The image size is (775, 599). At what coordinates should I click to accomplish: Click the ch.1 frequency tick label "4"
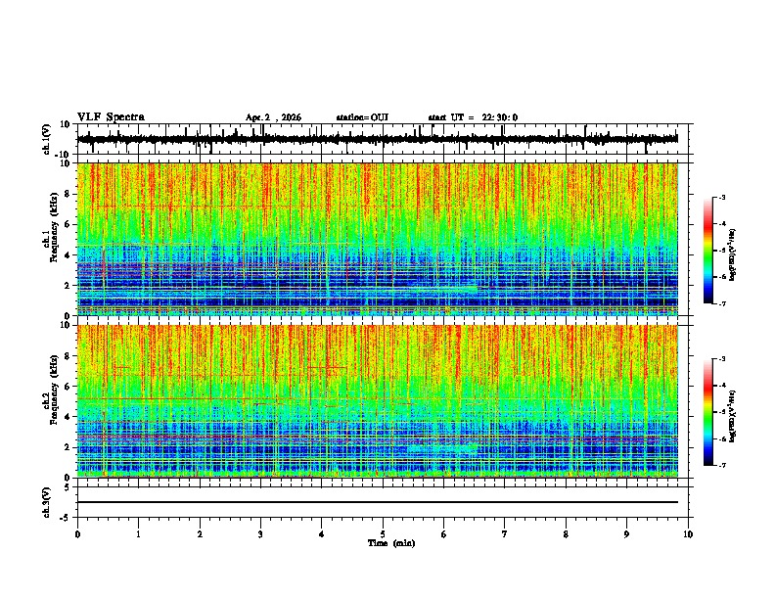pos(68,255)
